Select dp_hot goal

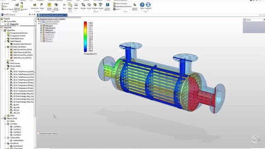coord(14,105)
